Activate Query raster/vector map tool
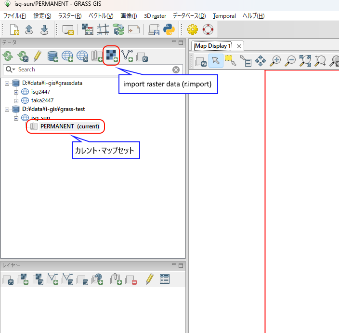The width and height of the screenshot is (339, 333). (x=246, y=61)
